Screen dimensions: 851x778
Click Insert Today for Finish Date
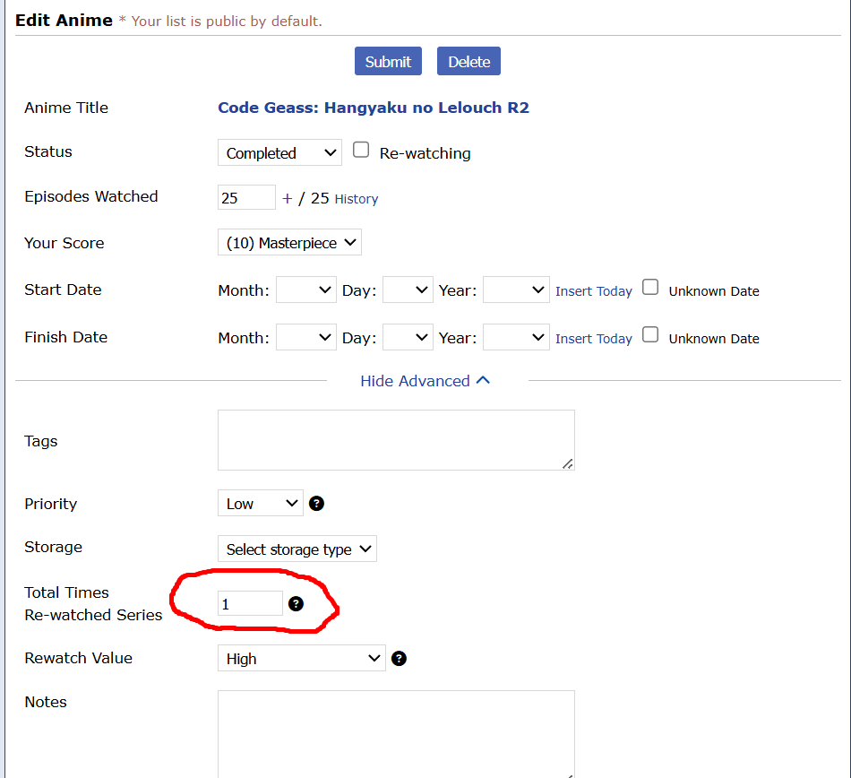pyautogui.click(x=594, y=339)
